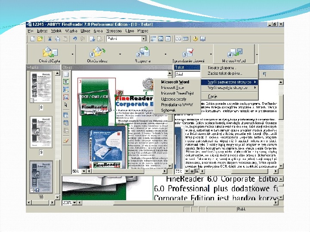The width and height of the screenshot is (310, 232).
Task: Select page 8 thumbnail in batch pane
Action: click(41, 87)
